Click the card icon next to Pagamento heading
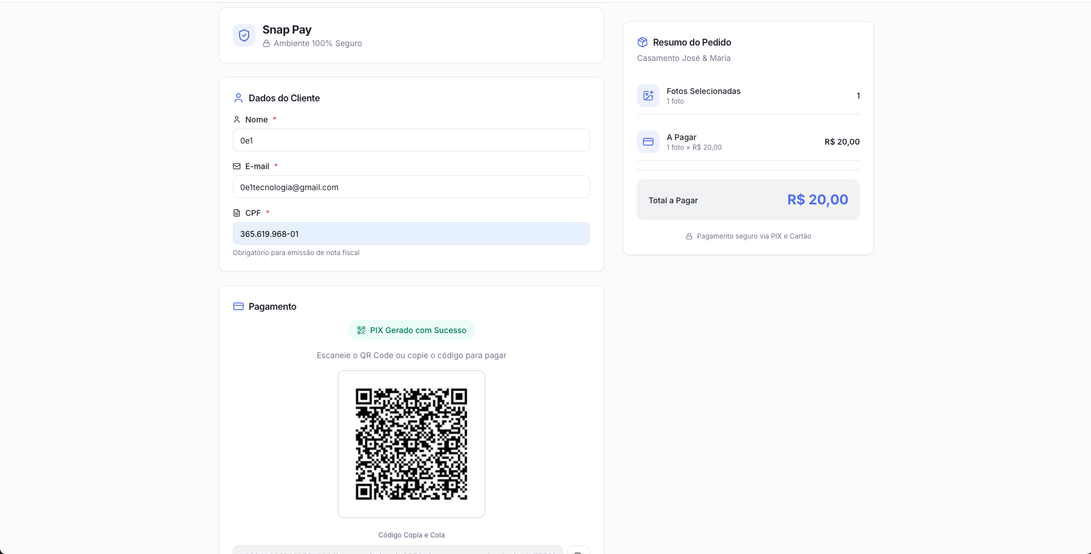The width and height of the screenshot is (1091, 554). tap(238, 306)
